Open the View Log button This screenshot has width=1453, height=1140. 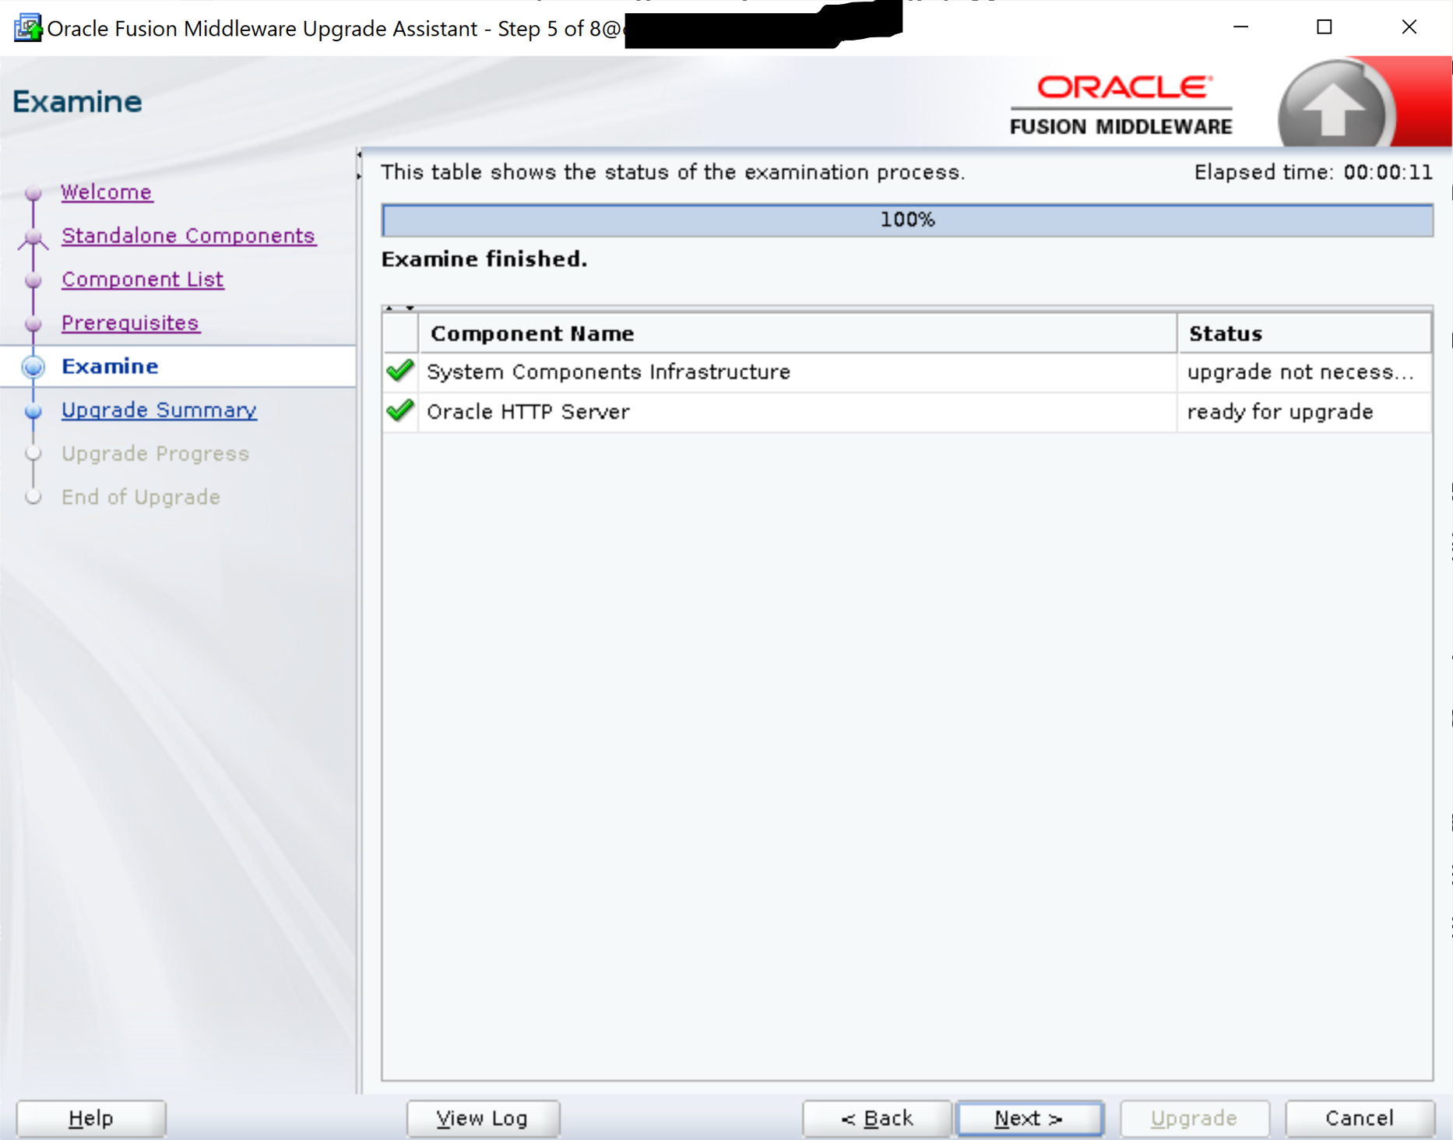482,1118
